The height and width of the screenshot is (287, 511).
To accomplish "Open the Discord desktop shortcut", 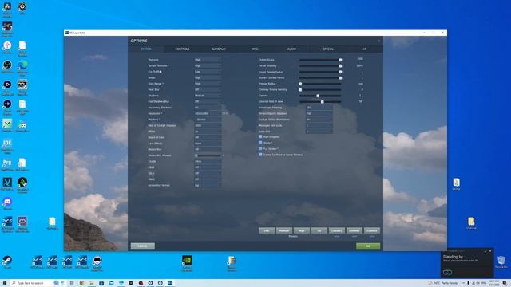I will 7,203.
